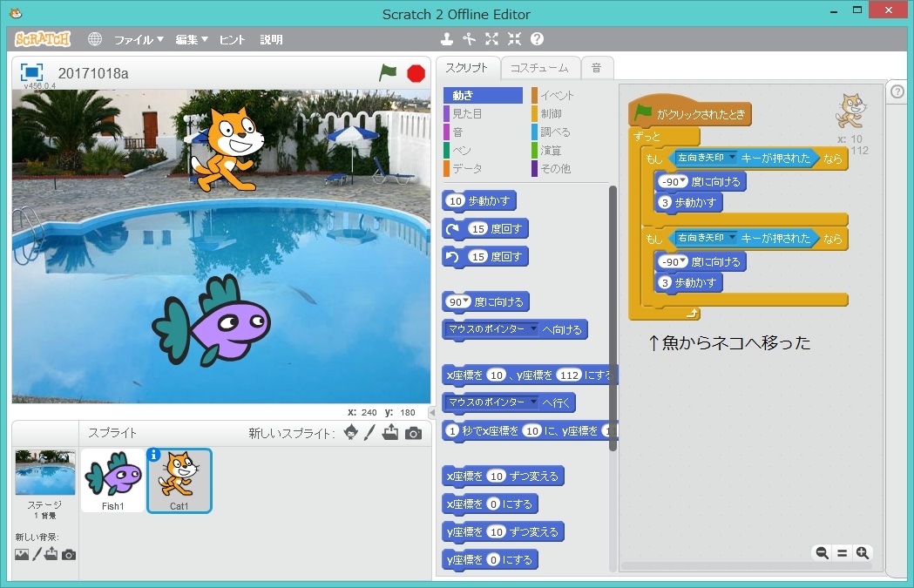Open the ファイル menu
Image resolution: width=914 pixels, height=588 pixels.
[x=139, y=40]
